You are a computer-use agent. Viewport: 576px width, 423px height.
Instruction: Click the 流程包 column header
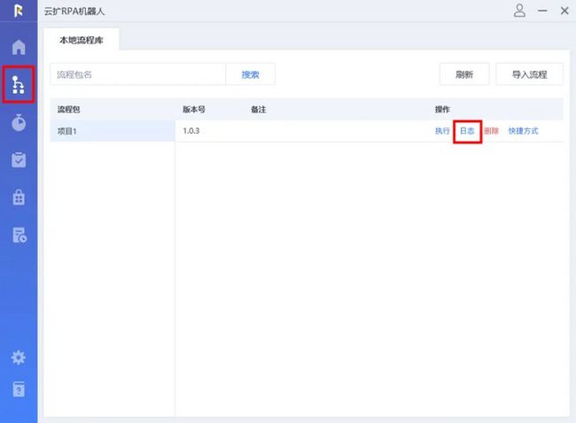coord(69,110)
